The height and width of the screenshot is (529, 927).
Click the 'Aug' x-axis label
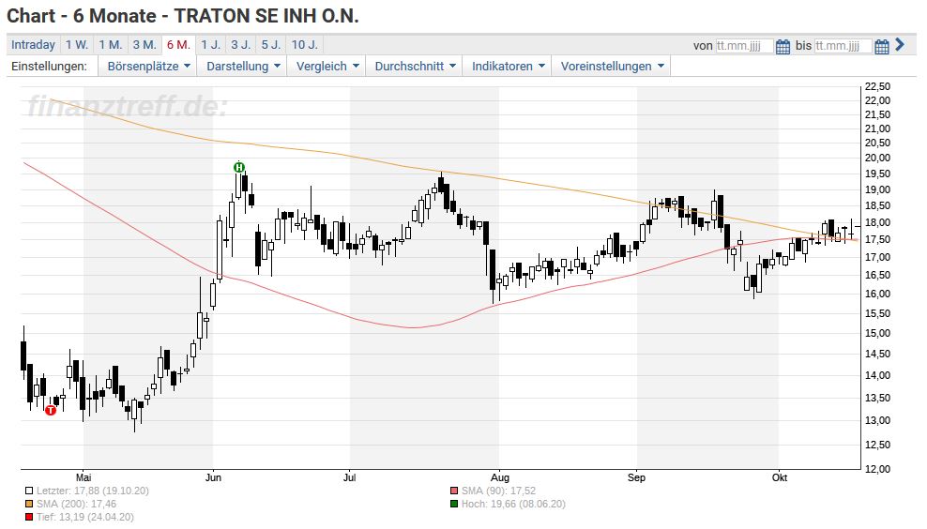click(499, 477)
